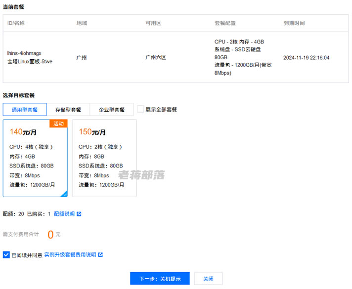Click region cell 广州

[82, 58]
